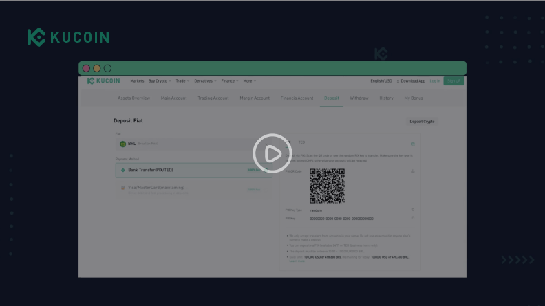Switch to the Withdraw tab
The width and height of the screenshot is (545, 306).
(359, 98)
